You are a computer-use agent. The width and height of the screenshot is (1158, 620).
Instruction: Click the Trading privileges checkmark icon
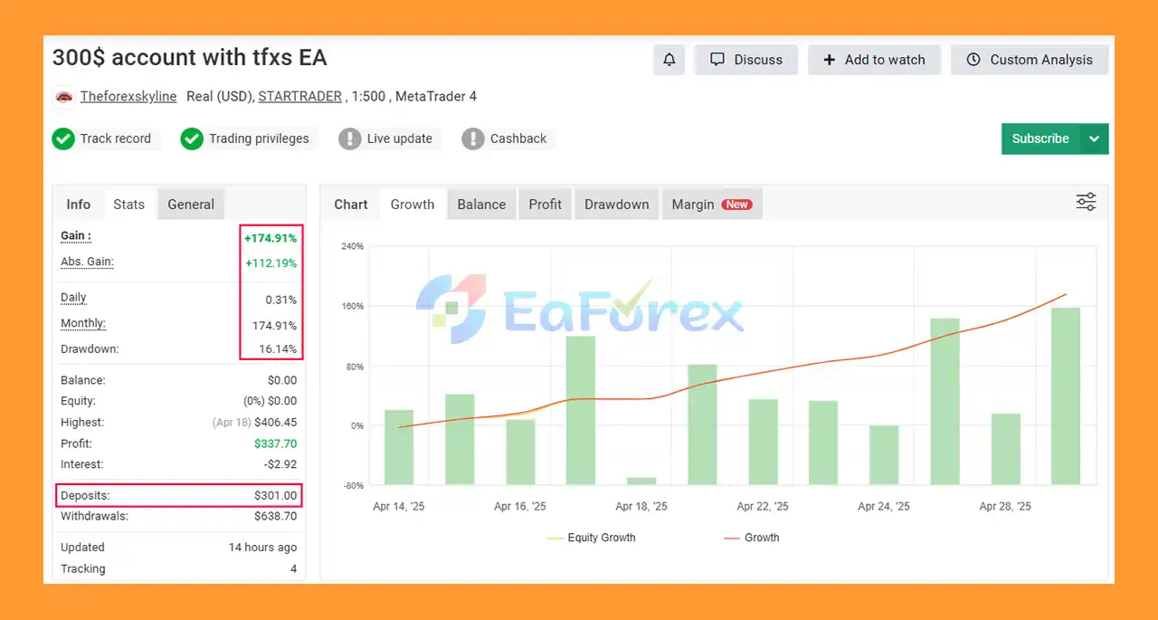pyautogui.click(x=192, y=138)
